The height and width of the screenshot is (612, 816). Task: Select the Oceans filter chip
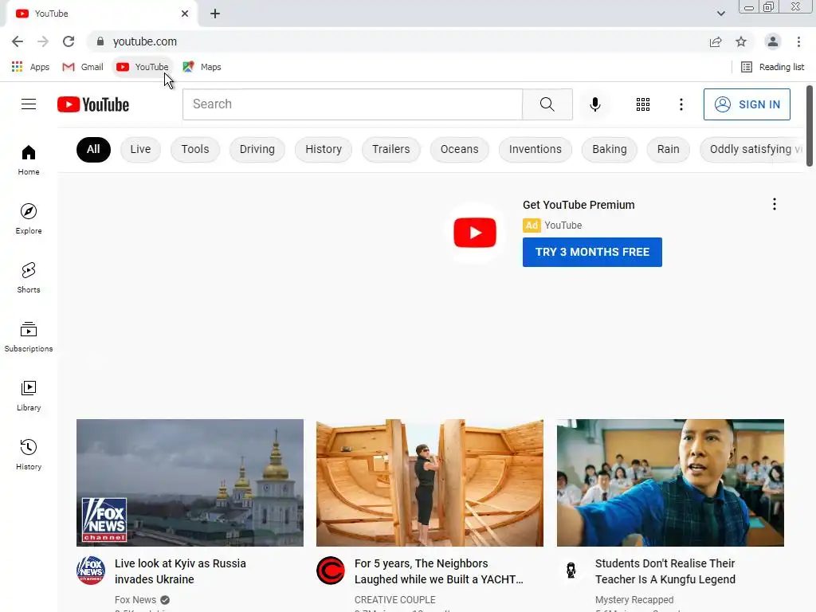point(460,149)
